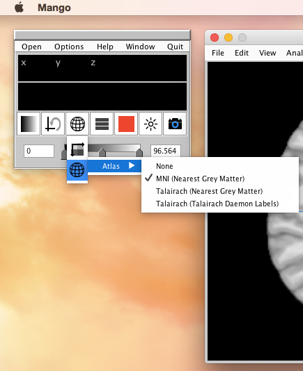Open the Help menu
This screenshot has height=371, width=303.
point(105,47)
